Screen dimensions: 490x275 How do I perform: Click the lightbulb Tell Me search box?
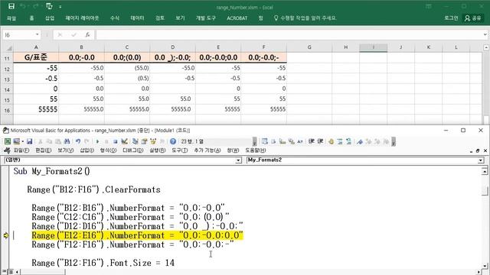pos(305,18)
